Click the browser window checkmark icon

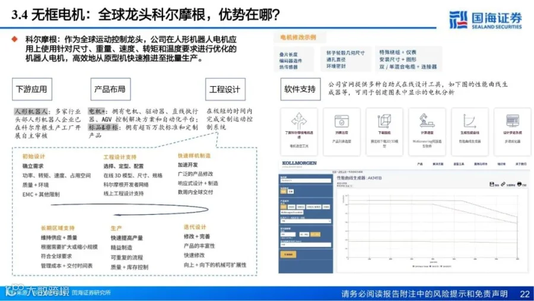coord(341,121)
